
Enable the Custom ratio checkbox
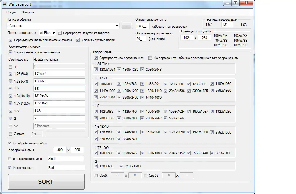coord(10,134)
